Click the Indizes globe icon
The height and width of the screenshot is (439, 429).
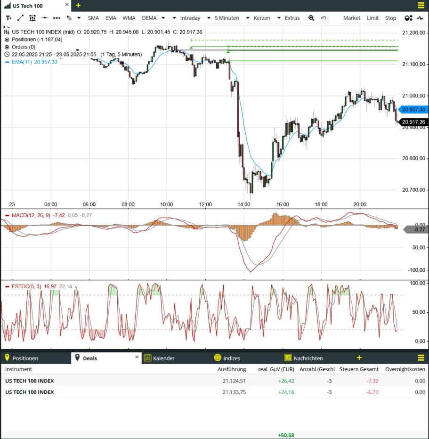pos(218,358)
